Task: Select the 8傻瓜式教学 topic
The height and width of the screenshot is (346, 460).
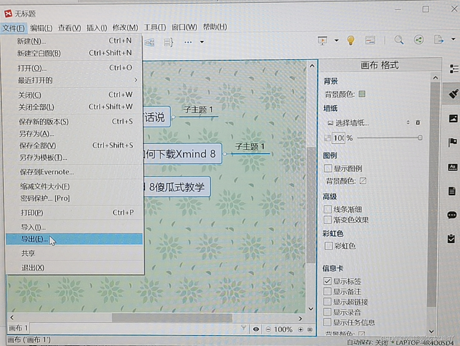Action: pyautogui.click(x=176, y=187)
